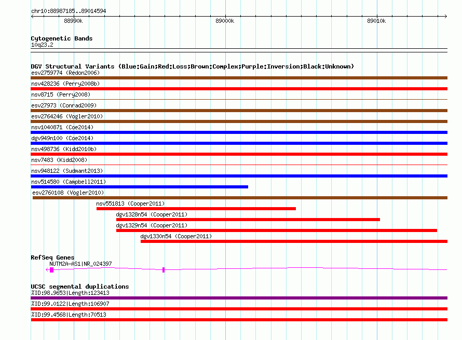Image resolution: width=462 pixels, height=340 pixels.
Task: Open variant esv2759774 (Redon2006) label
Action: 65,73
